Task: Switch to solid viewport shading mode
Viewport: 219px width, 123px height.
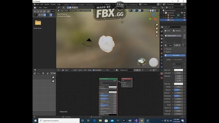Action: (x=151, y=11)
